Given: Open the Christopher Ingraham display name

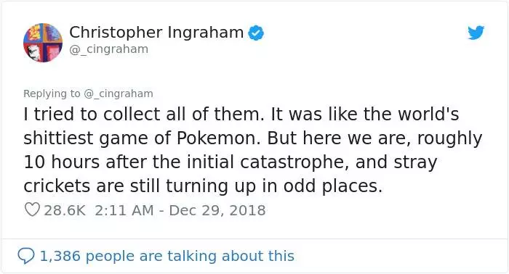Looking at the screenshot, I should pyautogui.click(x=156, y=33).
